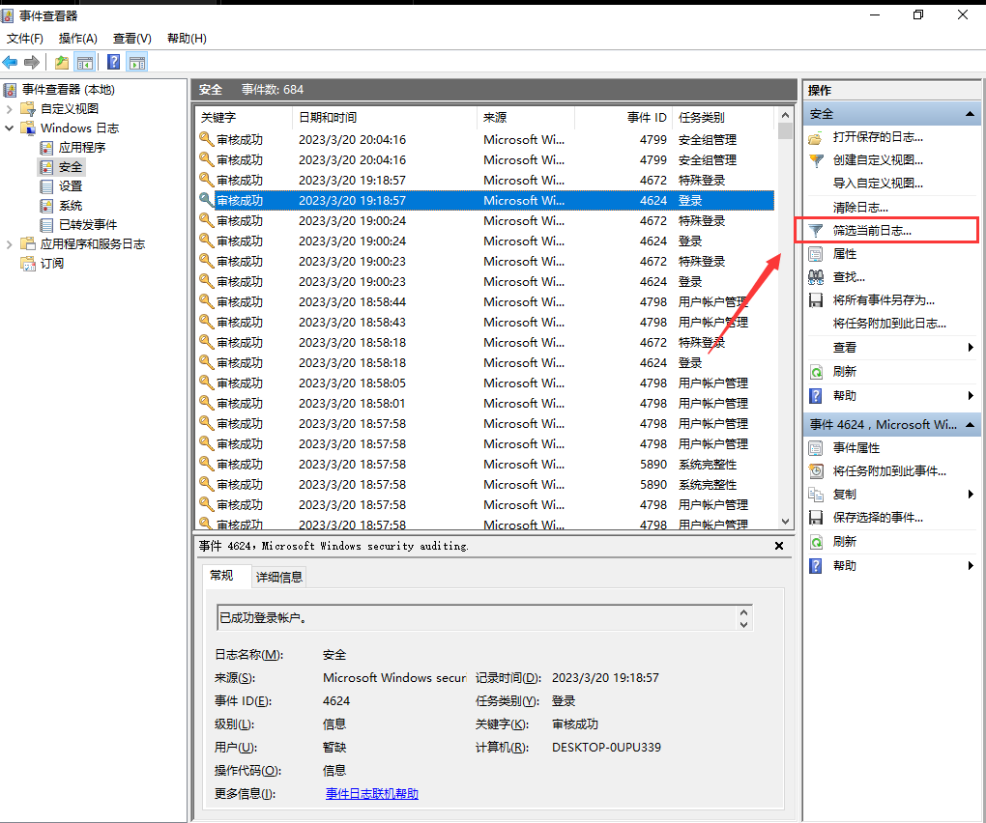Expand the 应用程序和服务日志 tree node
The image size is (986, 823).
pyautogui.click(x=10, y=244)
